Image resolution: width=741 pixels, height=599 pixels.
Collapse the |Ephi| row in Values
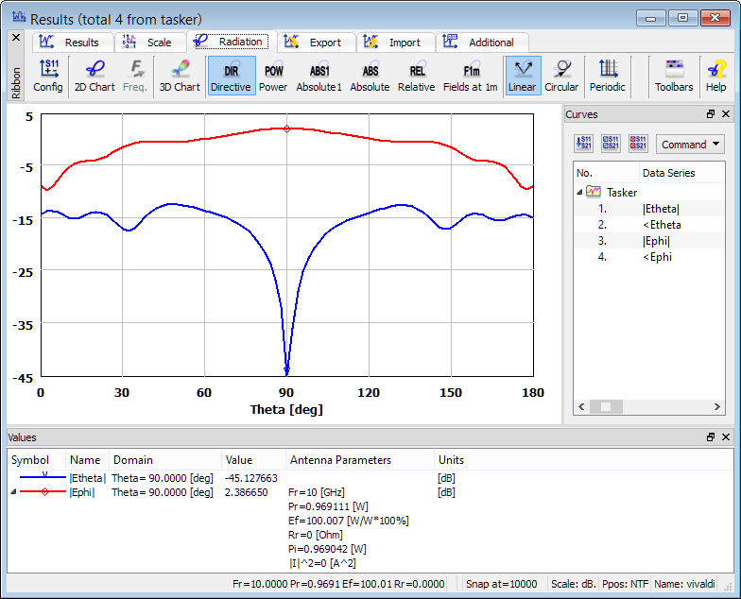click(x=14, y=492)
